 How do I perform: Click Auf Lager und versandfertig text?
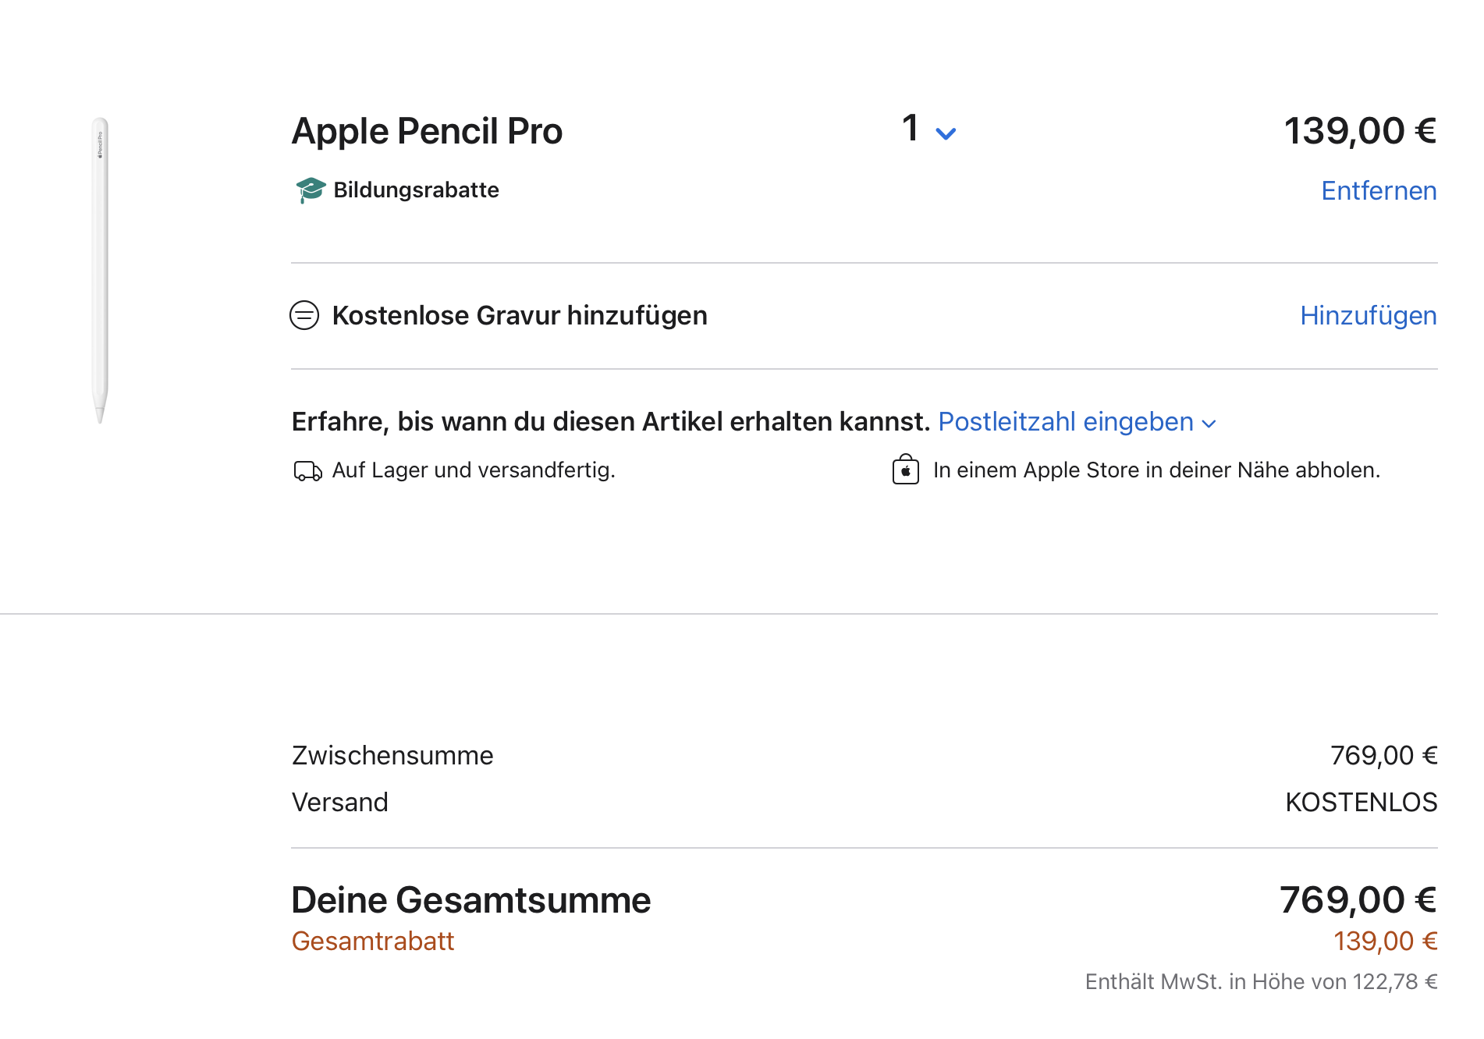(474, 470)
